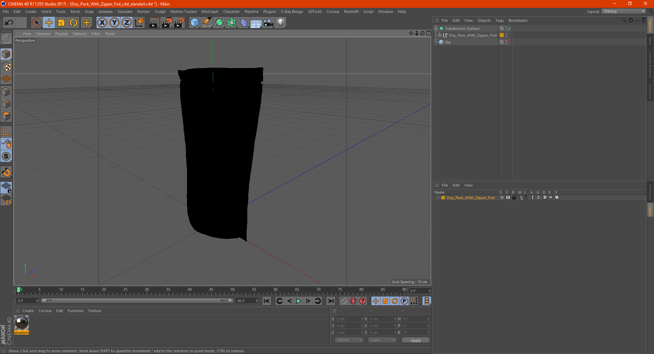This screenshot has width=654, height=354.
Task: Open the Simulate menu
Action: pyautogui.click(x=125, y=12)
